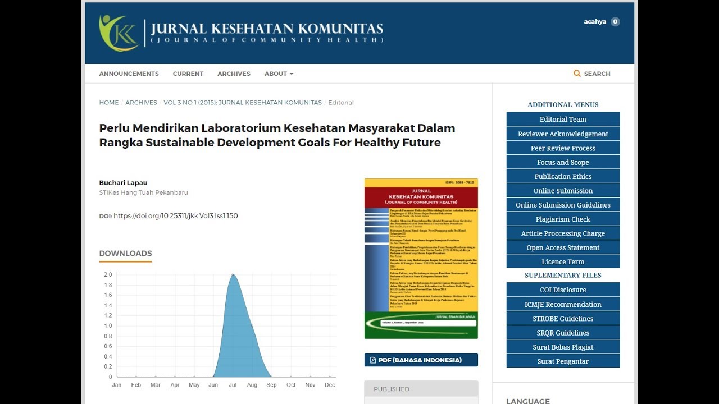Open the acahya user menu
Screen dimensions: 719x404
click(x=595, y=22)
